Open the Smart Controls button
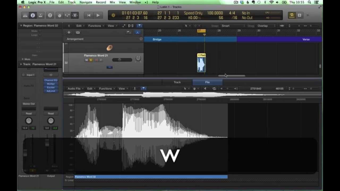Image resolution: width=340 pixels, height=191 pixels. coord(59,15)
